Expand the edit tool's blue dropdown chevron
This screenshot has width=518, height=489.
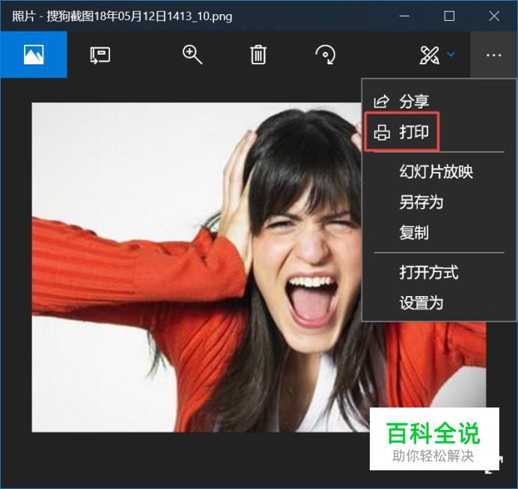pos(451,55)
